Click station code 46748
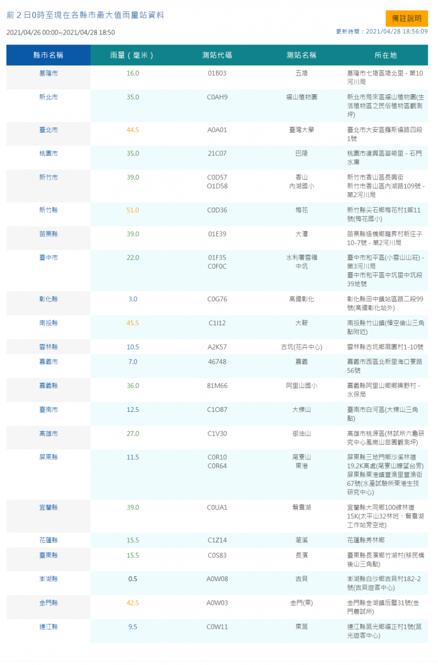The image size is (438, 665). [x=217, y=362]
